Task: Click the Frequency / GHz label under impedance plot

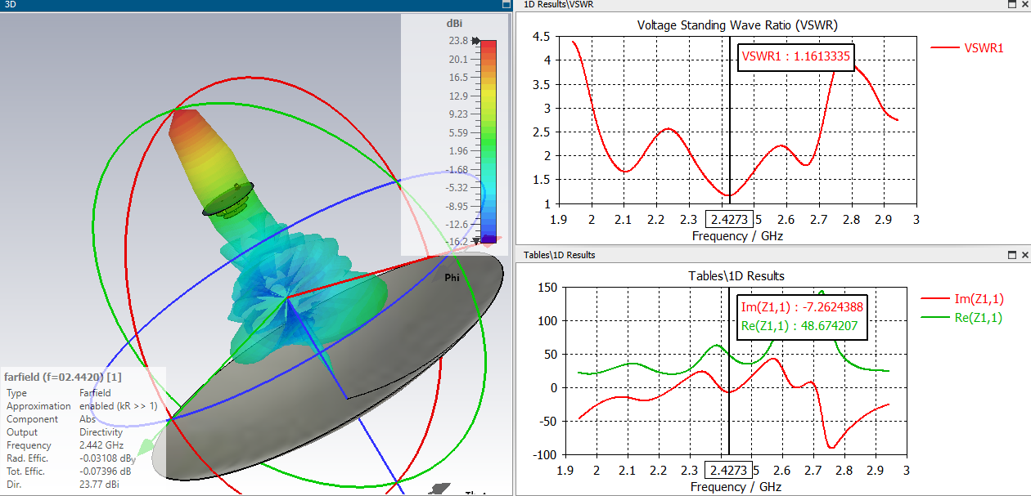Action: (x=737, y=487)
